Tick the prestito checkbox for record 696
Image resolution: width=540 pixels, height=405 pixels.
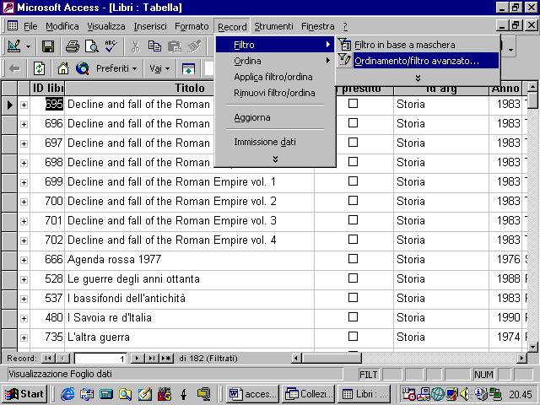coord(353,123)
